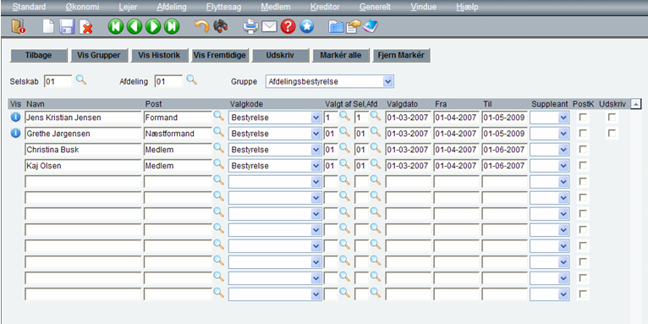Go to first record green button
This screenshot has height=324, width=648.
coord(115,27)
